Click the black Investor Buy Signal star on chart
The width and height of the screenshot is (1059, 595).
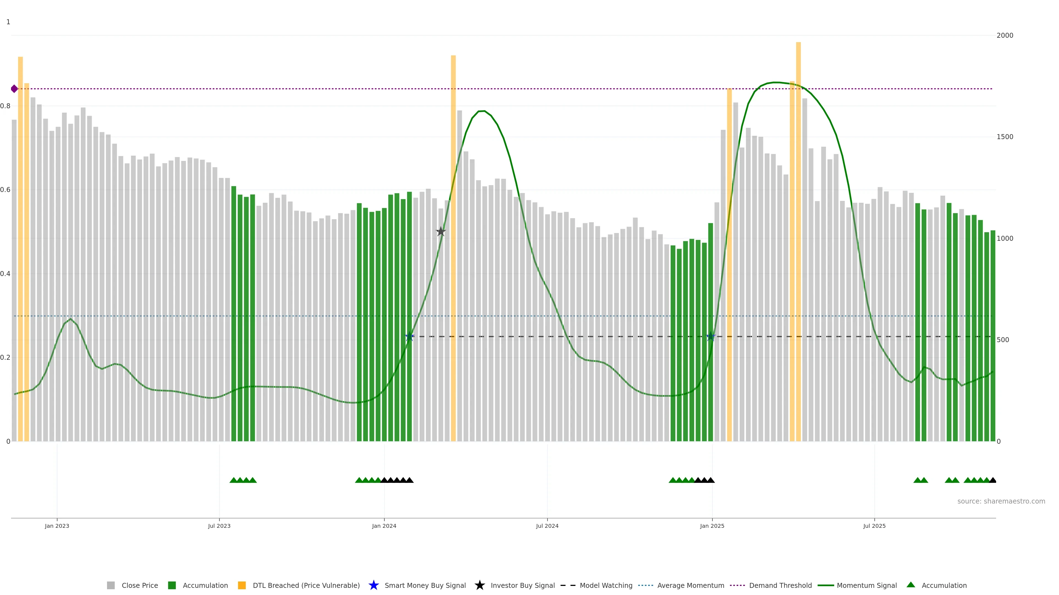[441, 232]
